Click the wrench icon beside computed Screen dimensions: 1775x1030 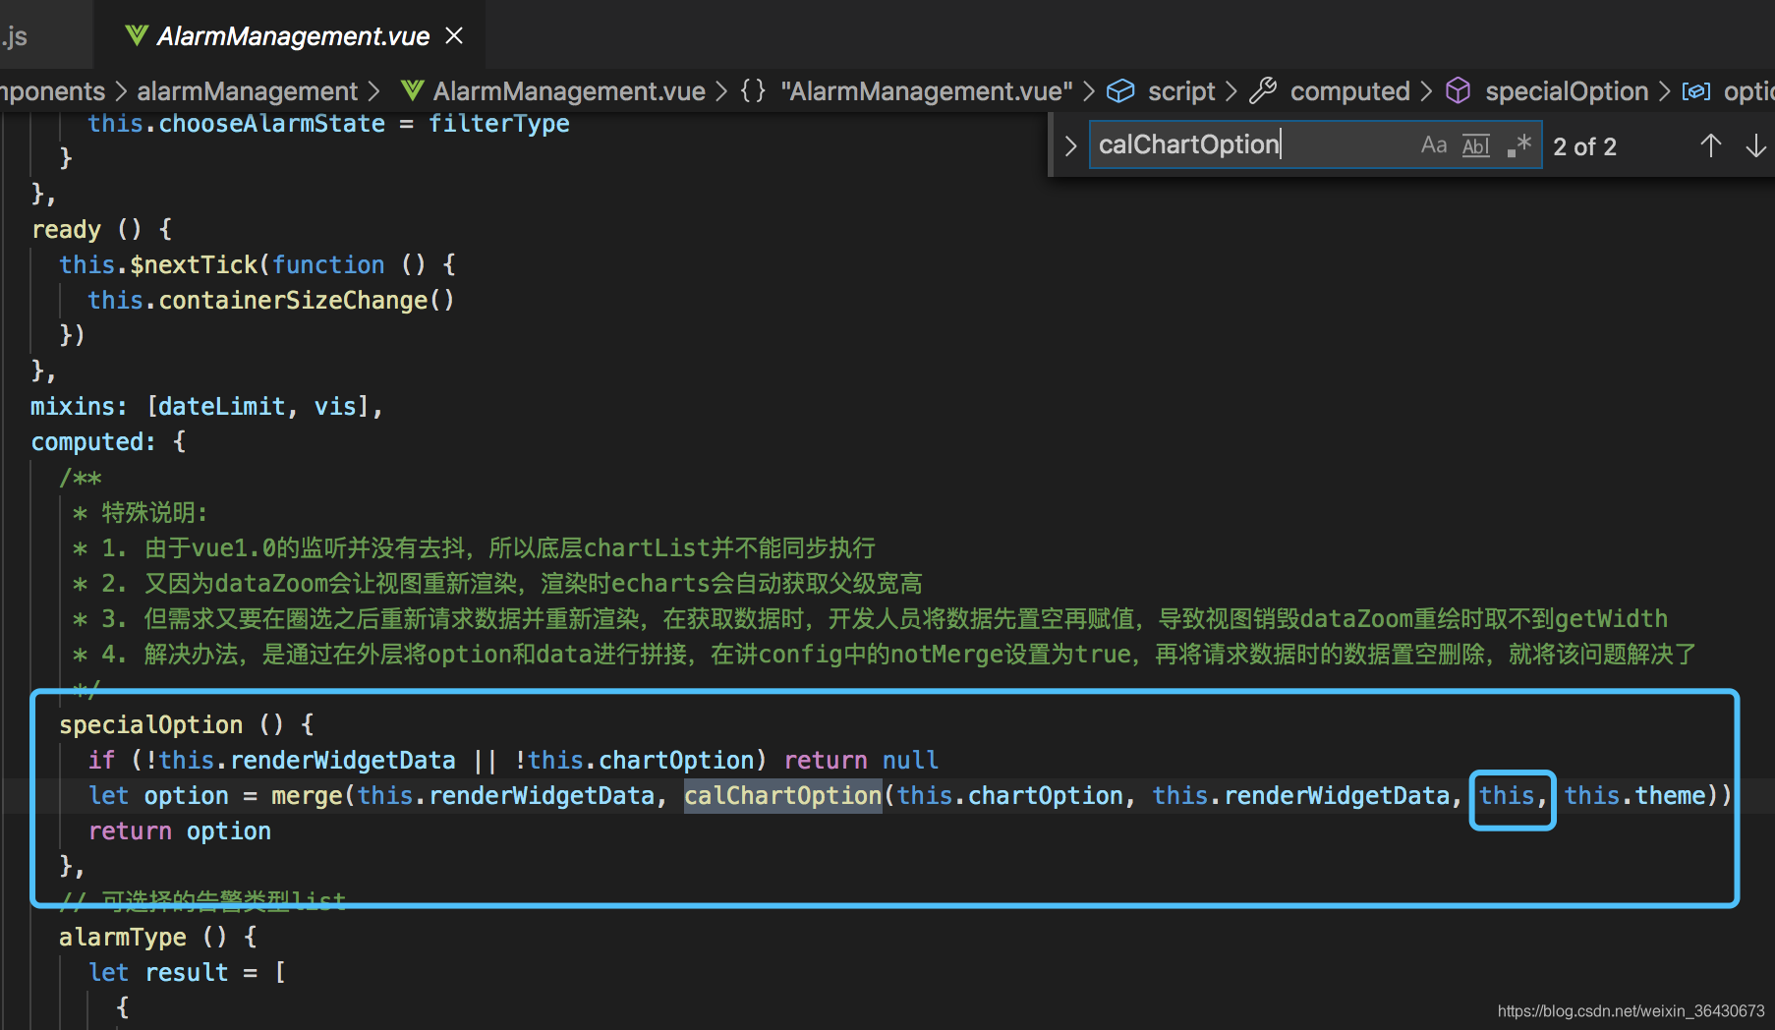point(1263,91)
